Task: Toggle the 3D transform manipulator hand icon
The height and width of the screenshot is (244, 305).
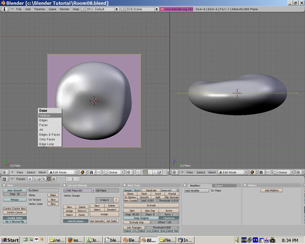Action: pyautogui.click(x=104, y=172)
